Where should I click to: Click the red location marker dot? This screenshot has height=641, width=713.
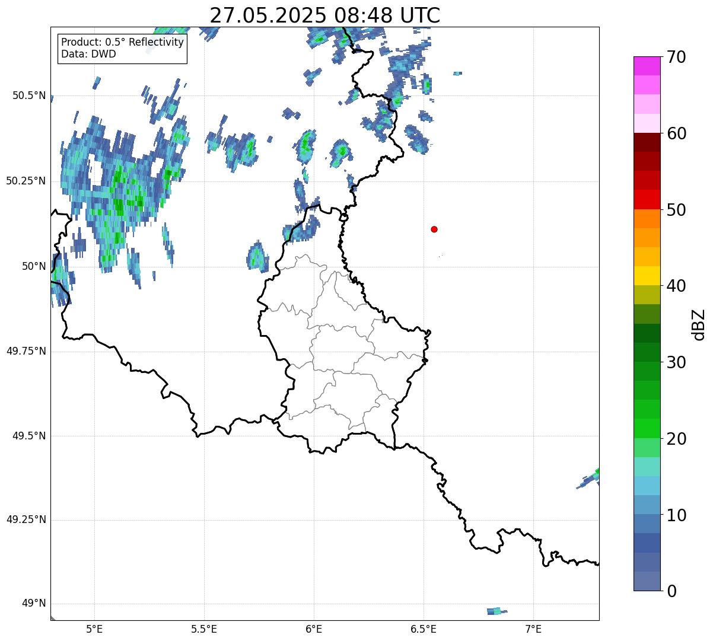tap(434, 229)
